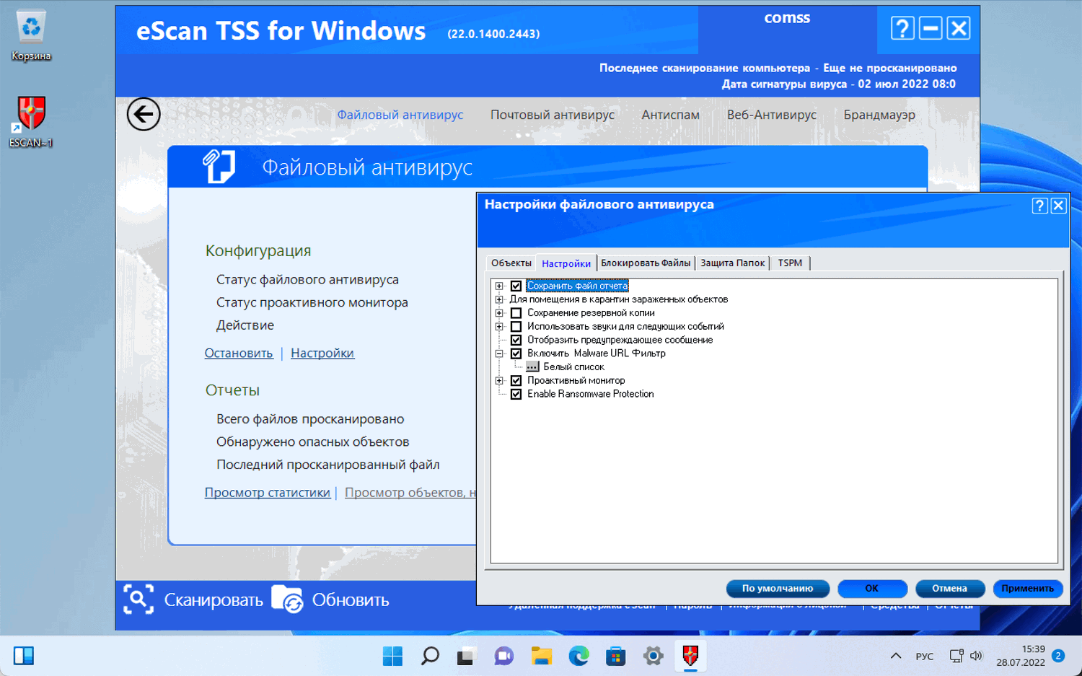Viewport: 1082px width, 676px height.
Task: Switch the РУС input language indicator
Action: (x=925, y=657)
